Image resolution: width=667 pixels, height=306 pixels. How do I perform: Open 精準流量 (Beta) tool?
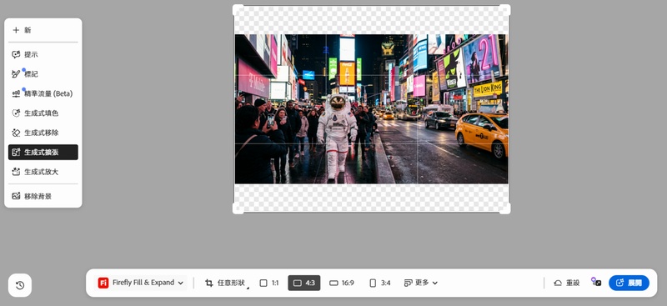[x=43, y=93]
